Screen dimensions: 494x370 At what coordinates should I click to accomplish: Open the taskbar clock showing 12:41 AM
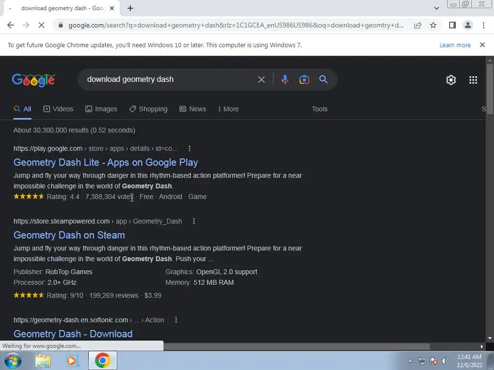point(469,361)
